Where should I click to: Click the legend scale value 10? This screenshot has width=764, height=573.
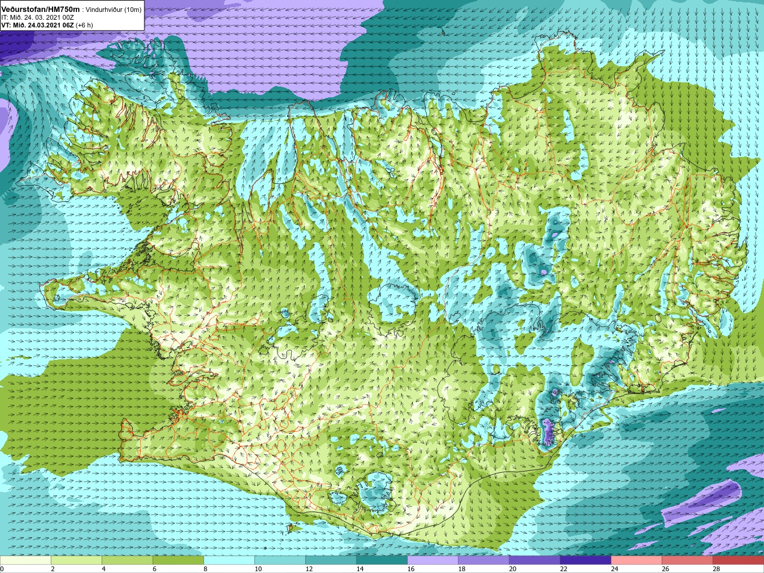pyautogui.click(x=258, y=569)
